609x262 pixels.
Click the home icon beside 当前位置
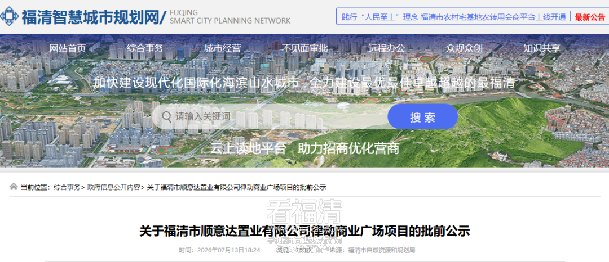click(14, 187)
